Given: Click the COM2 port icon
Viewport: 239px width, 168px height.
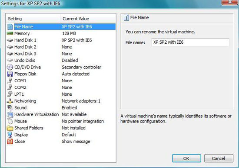Looking at the screenshot, I should [10, 87].
